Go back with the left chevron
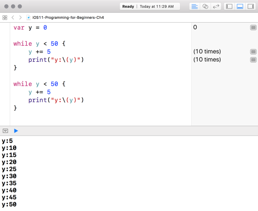The height and width of the screenshot is (211, 258). (x=13, y=17)
